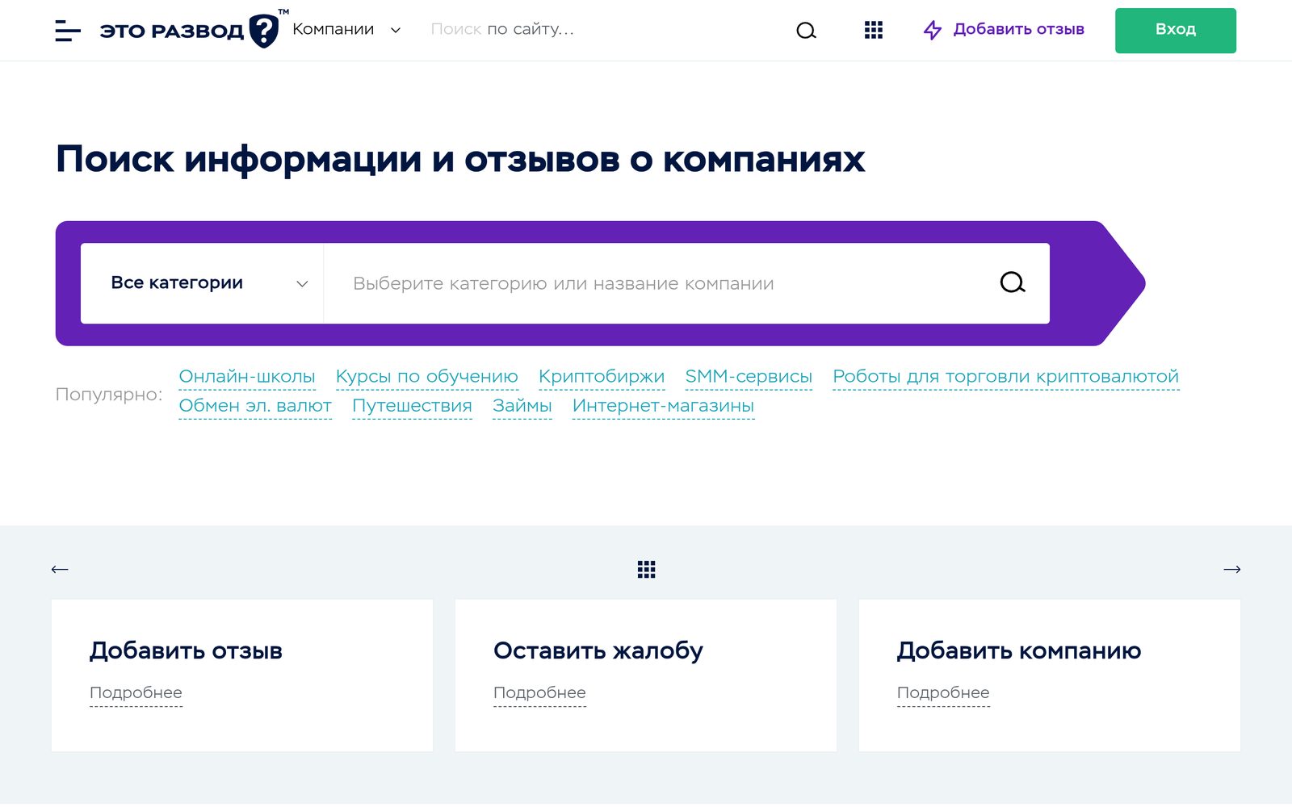Go to next cards with right arrow
This screenshot has width=1292, height=807.
point(1232,570)
